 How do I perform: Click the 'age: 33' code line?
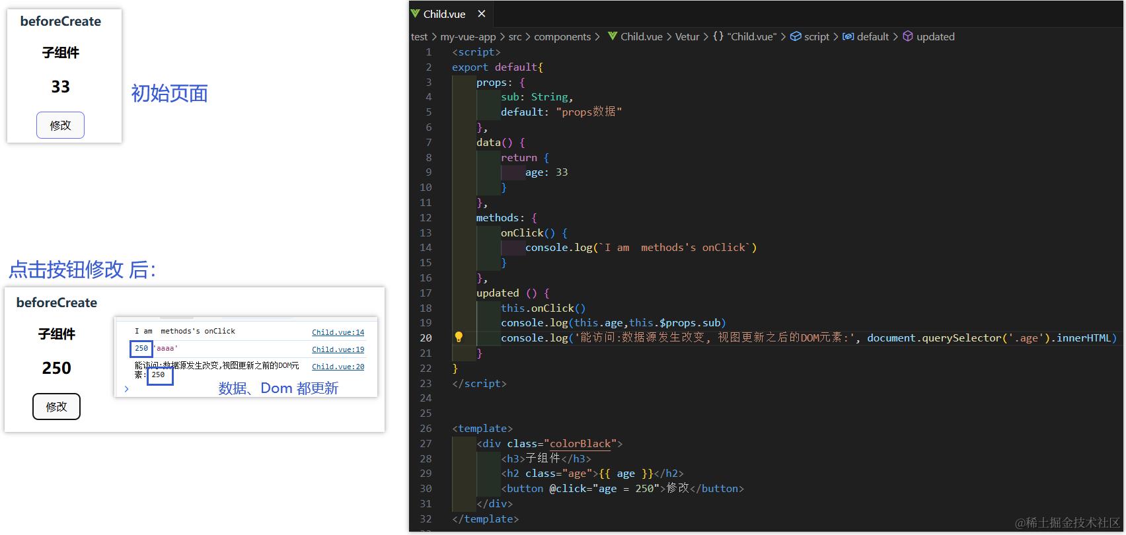tap(546, 172)
